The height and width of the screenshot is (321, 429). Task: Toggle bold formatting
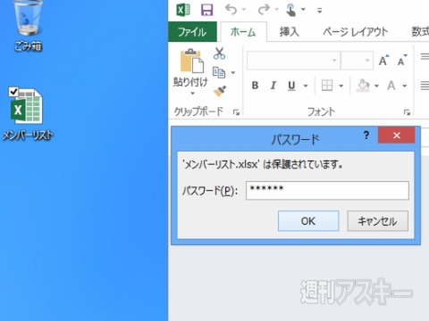click(x=255, y=86)
